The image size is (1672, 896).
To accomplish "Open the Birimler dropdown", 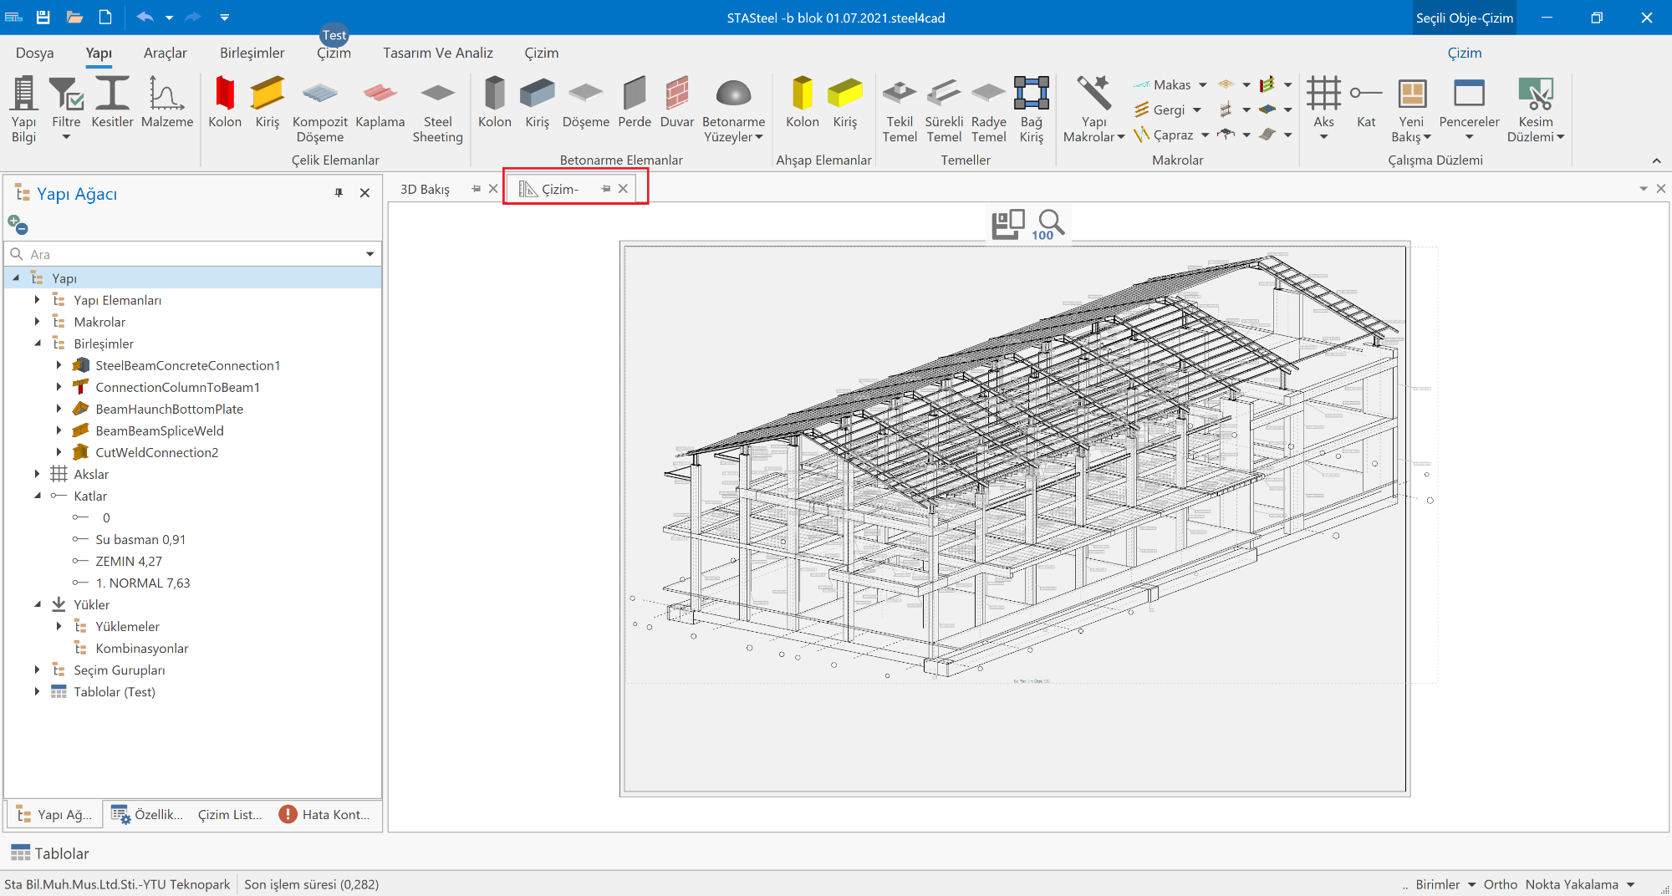I will (x=1445, y=884).
